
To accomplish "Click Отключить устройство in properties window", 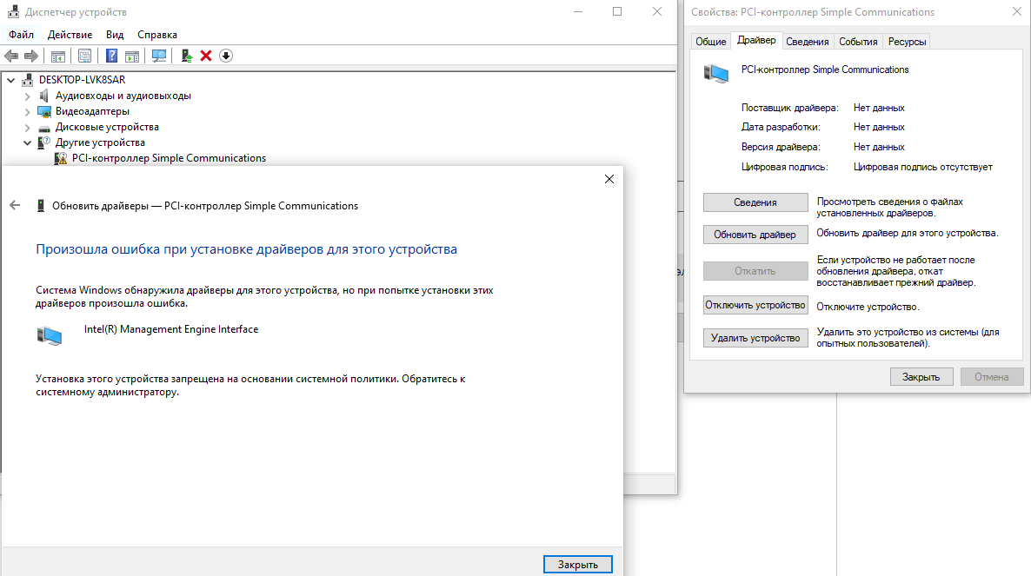I will [x=755, y=305].
